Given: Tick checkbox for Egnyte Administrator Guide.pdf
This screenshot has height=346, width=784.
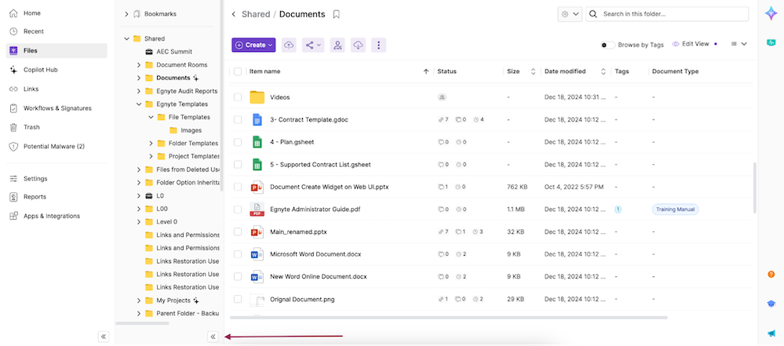Looking at the screenshot, I should pyautogui.click(x=238, y=209).
